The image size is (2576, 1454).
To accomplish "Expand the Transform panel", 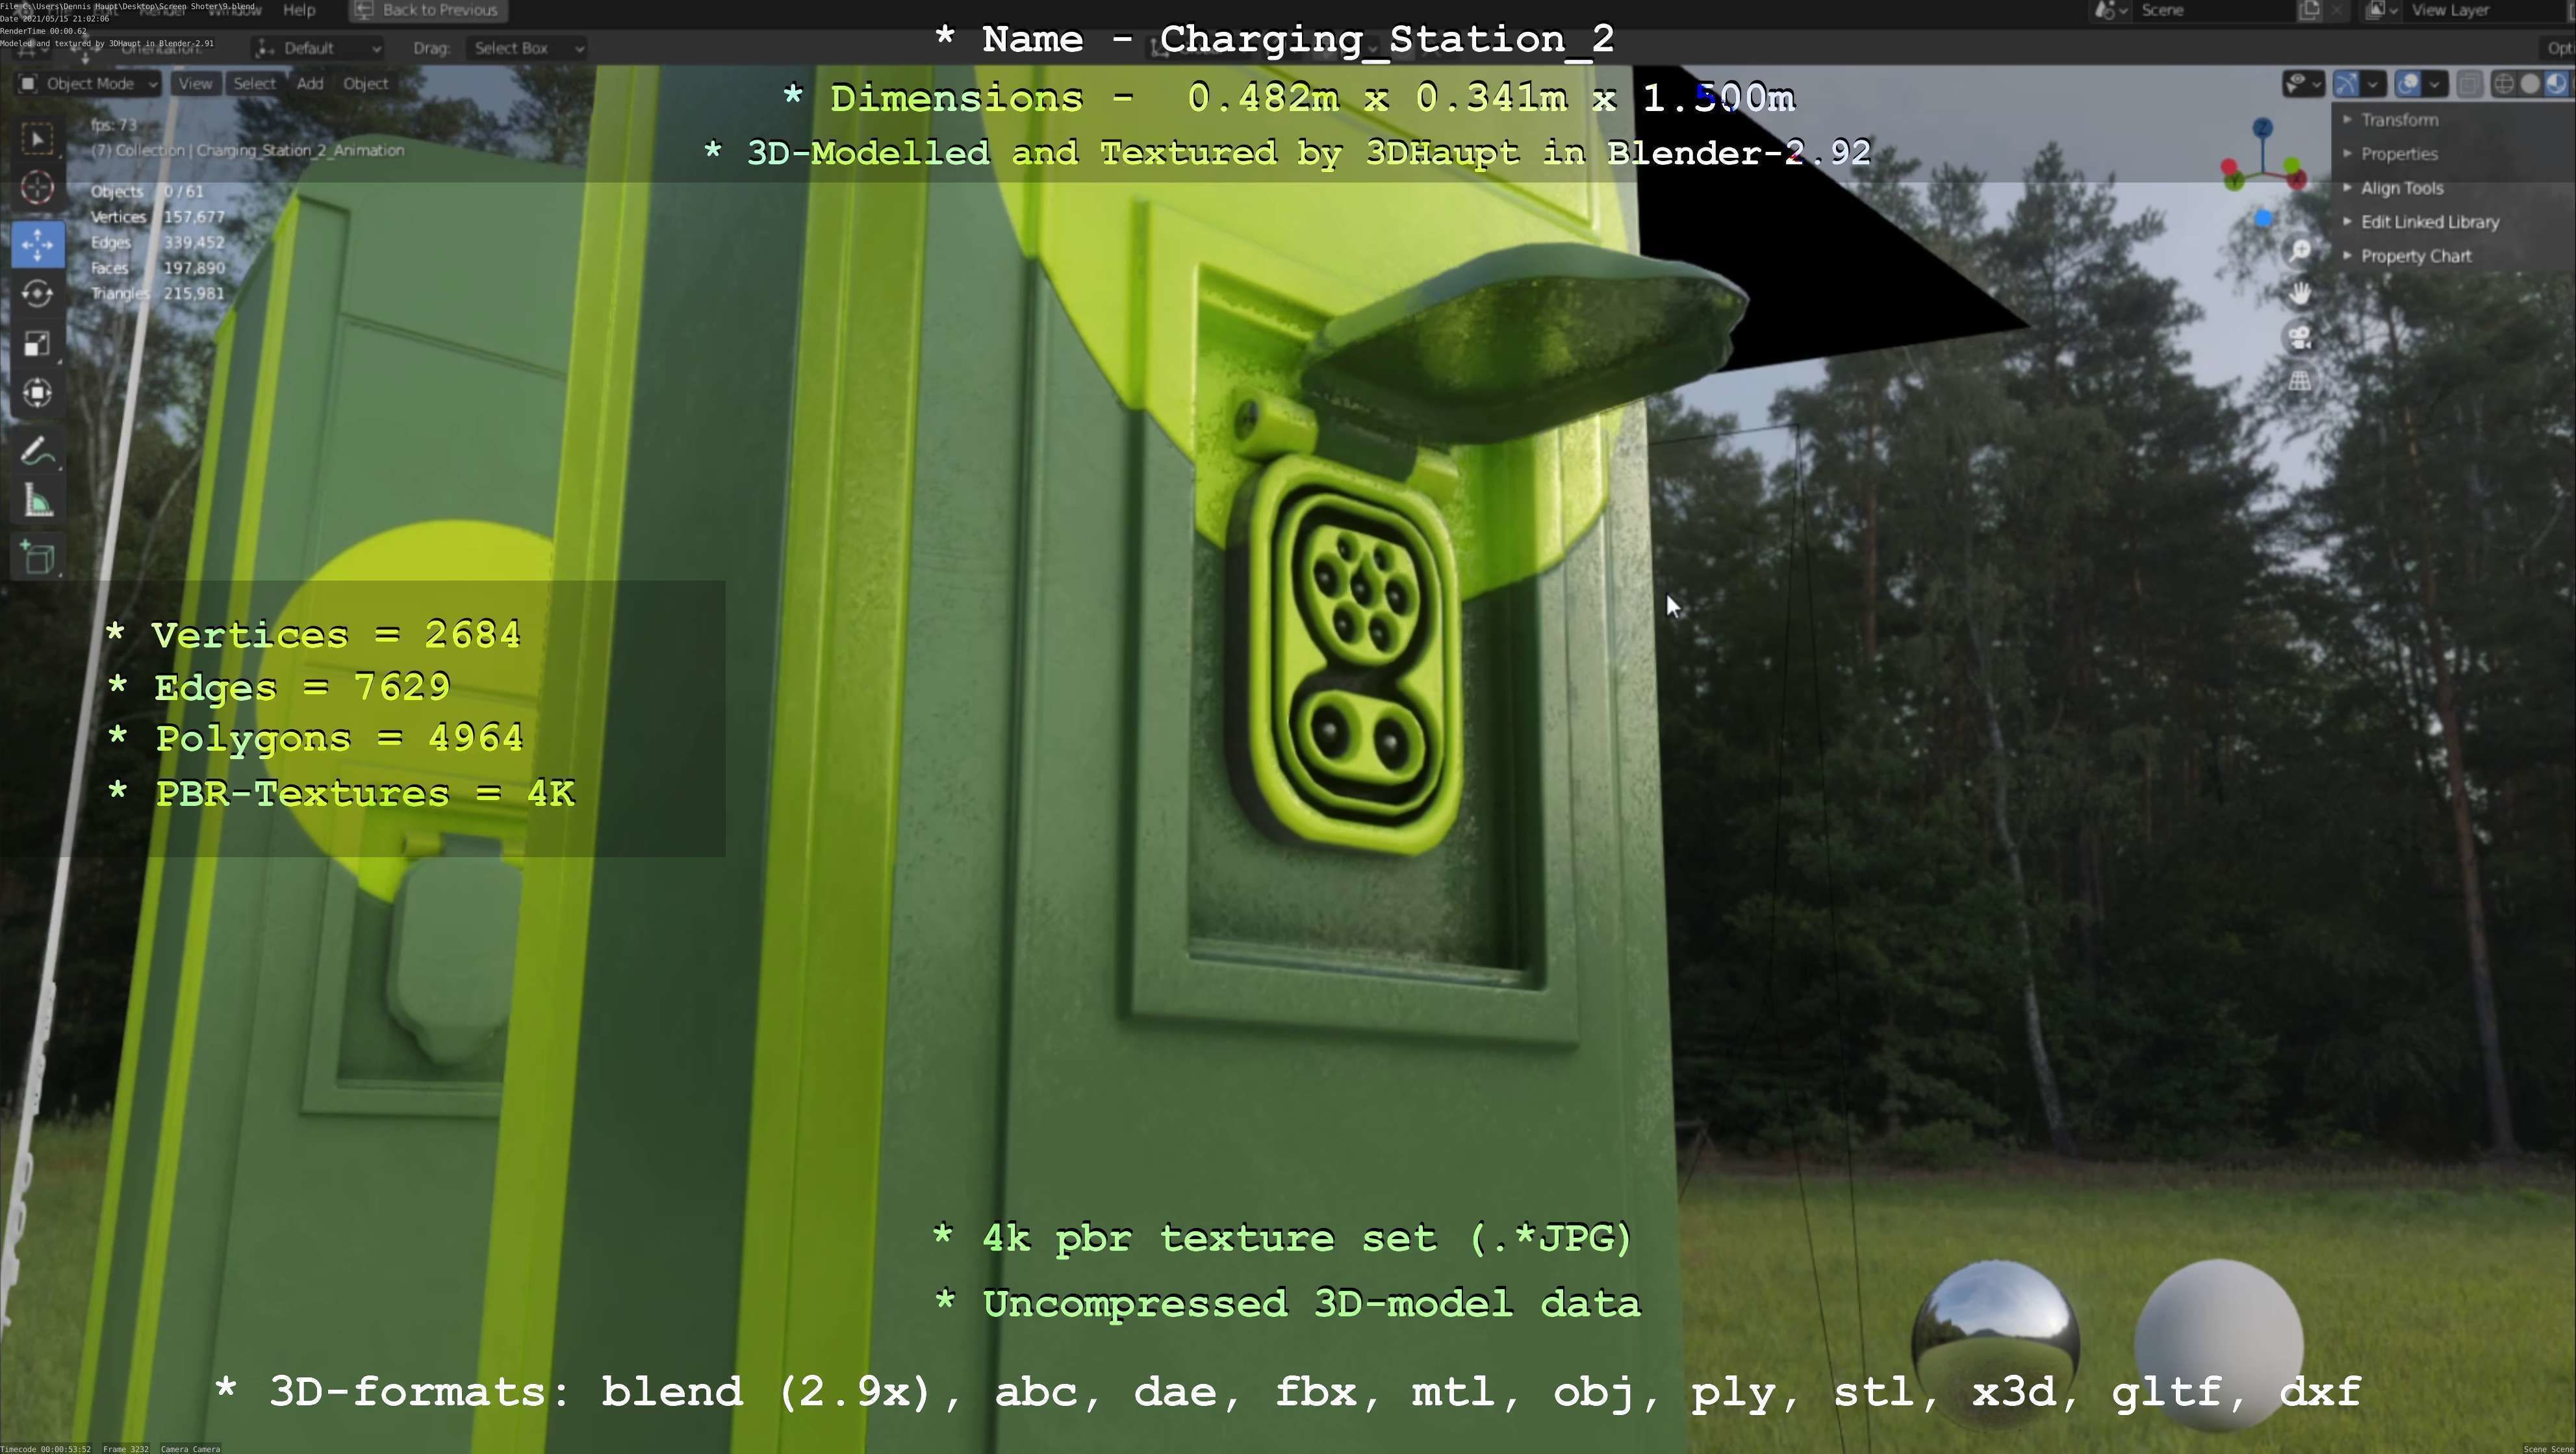I will 2398,120.
